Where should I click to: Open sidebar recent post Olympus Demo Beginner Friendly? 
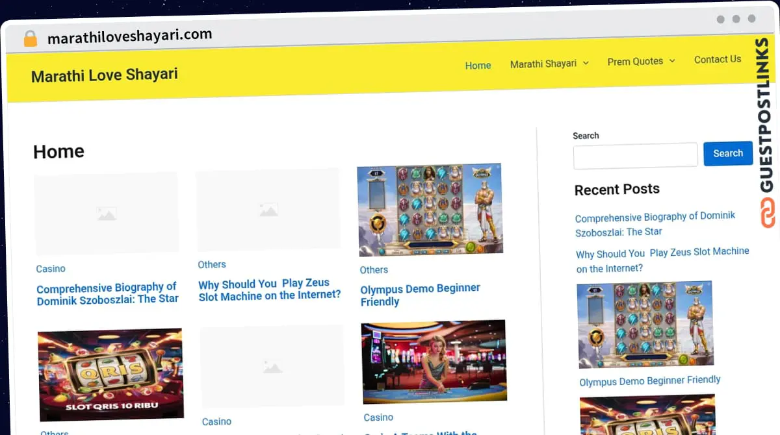tap(649, 381)
